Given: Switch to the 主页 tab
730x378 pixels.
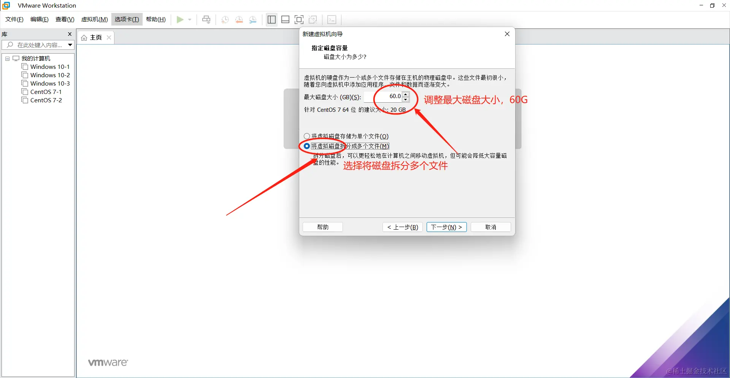Looking at the screenshot, I should (x=96, y=37).
